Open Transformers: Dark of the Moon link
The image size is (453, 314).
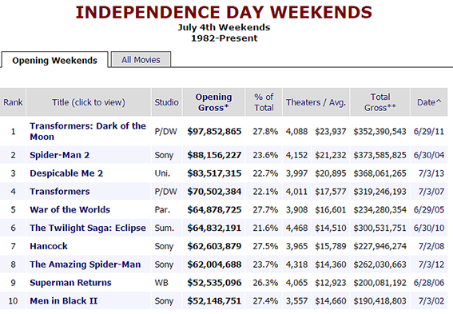tap(88, 131)
